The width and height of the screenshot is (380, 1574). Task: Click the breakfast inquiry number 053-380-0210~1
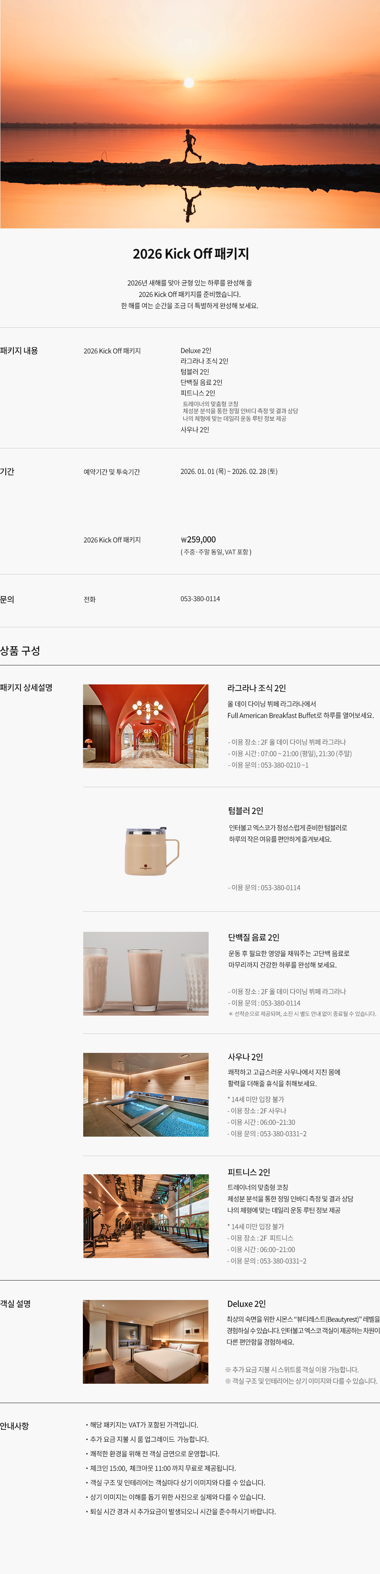pyautogui.click(x=285, y=765)
